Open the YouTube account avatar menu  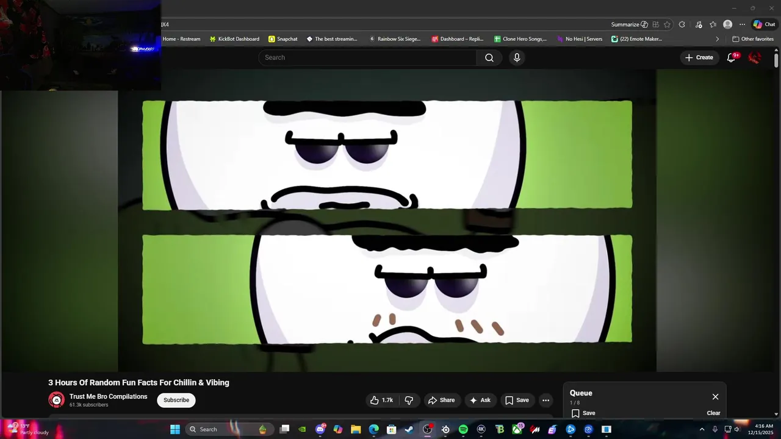pyautogui.click(x=755, y=57)
